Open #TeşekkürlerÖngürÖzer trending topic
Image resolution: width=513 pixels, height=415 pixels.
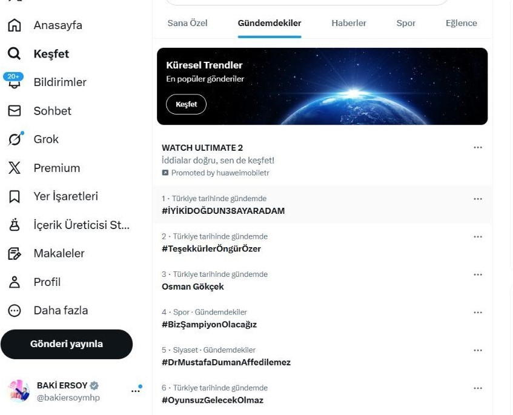click(x=211, y=248)
